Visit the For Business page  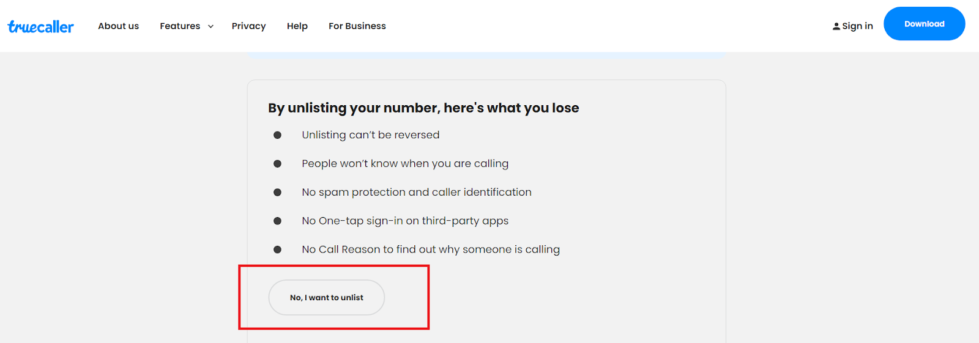point(357,26)
